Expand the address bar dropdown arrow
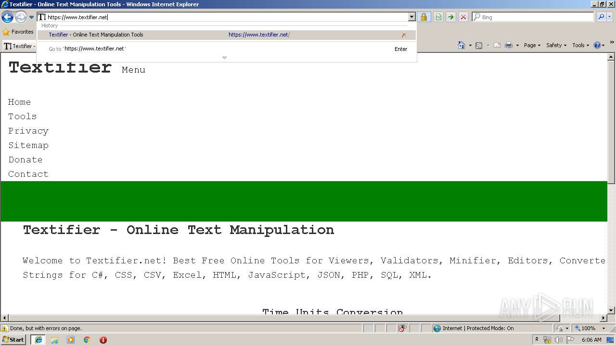616x346 pixels. click(411, 17)
